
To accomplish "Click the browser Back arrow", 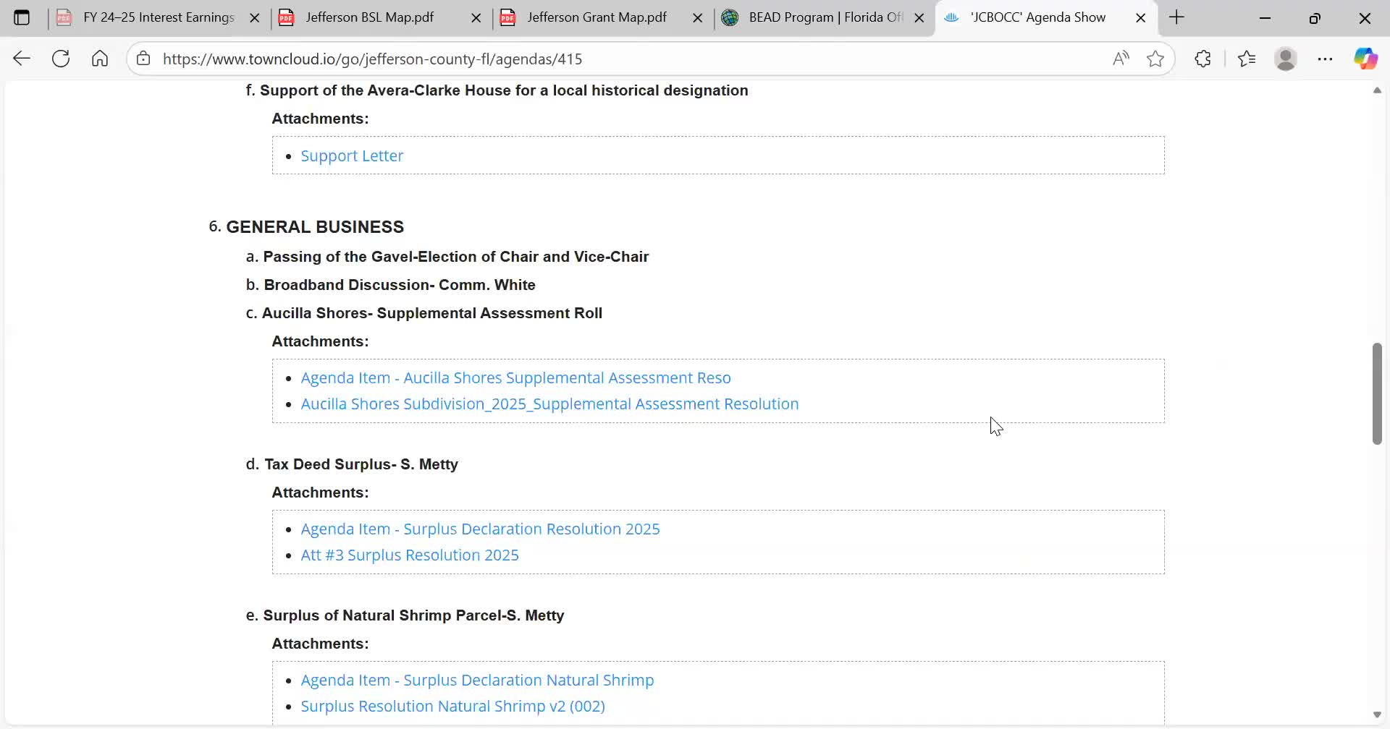I will [x=22, y=59].
